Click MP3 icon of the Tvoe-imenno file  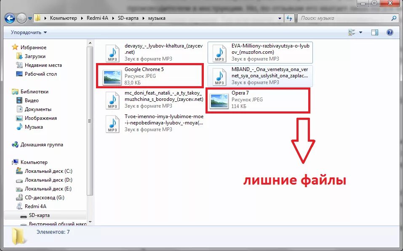coord(112,124)
